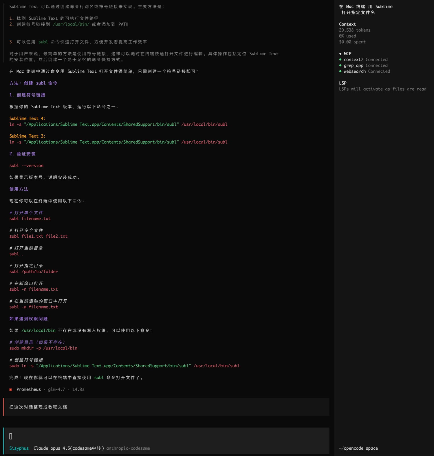
Task: Click the green status dot beside websearch
Action: (340, 71)
